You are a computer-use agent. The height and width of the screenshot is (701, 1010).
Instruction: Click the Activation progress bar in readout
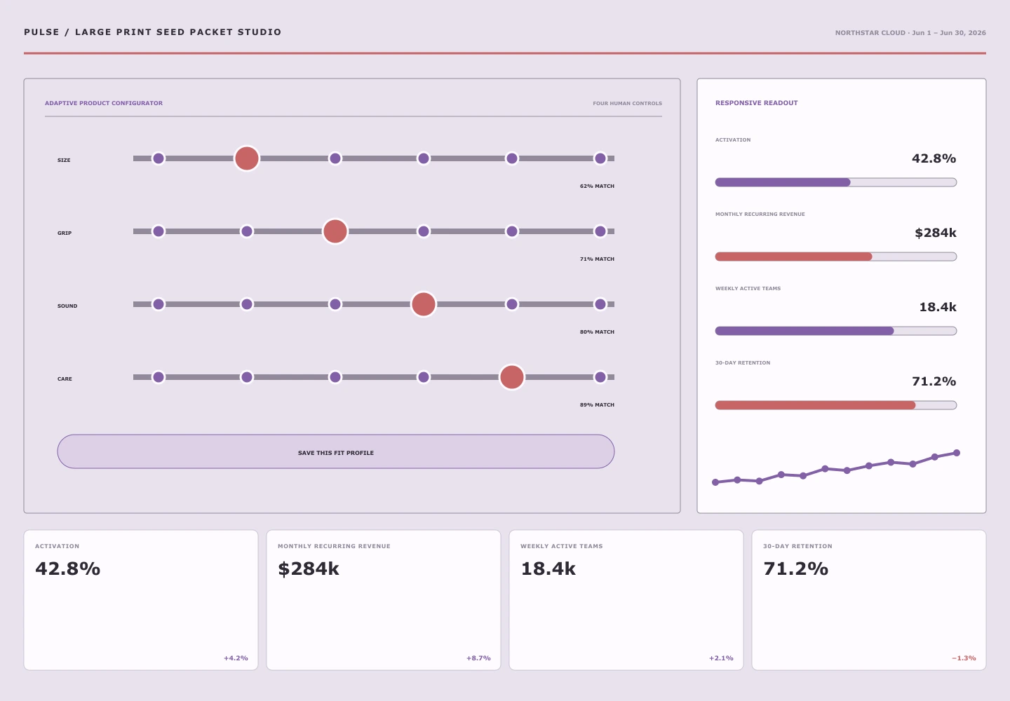[x=836, y=182]
